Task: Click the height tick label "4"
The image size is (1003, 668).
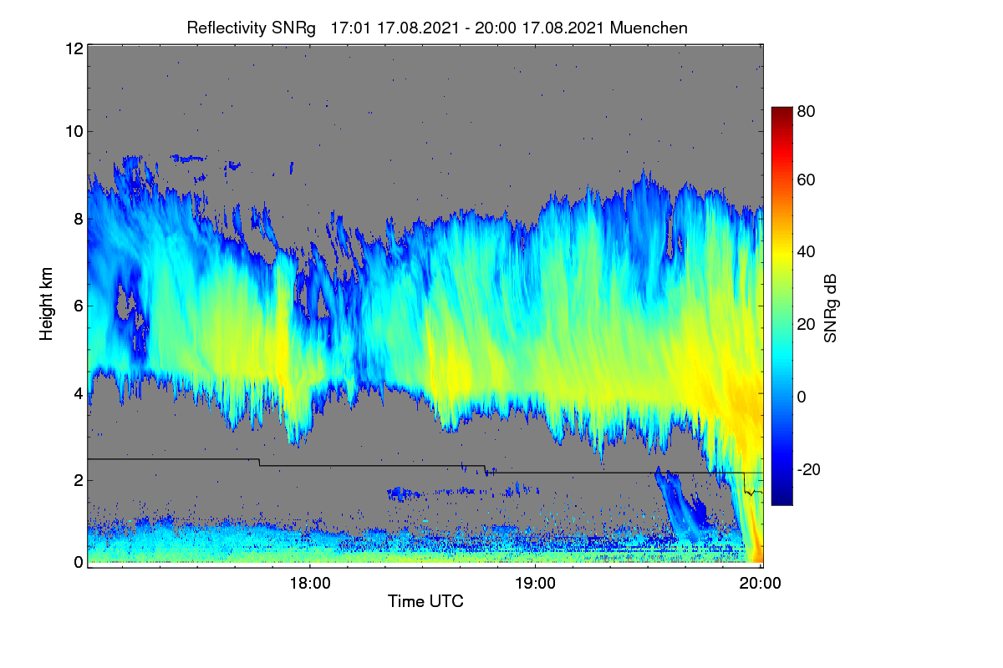Action: click(78, 392)
